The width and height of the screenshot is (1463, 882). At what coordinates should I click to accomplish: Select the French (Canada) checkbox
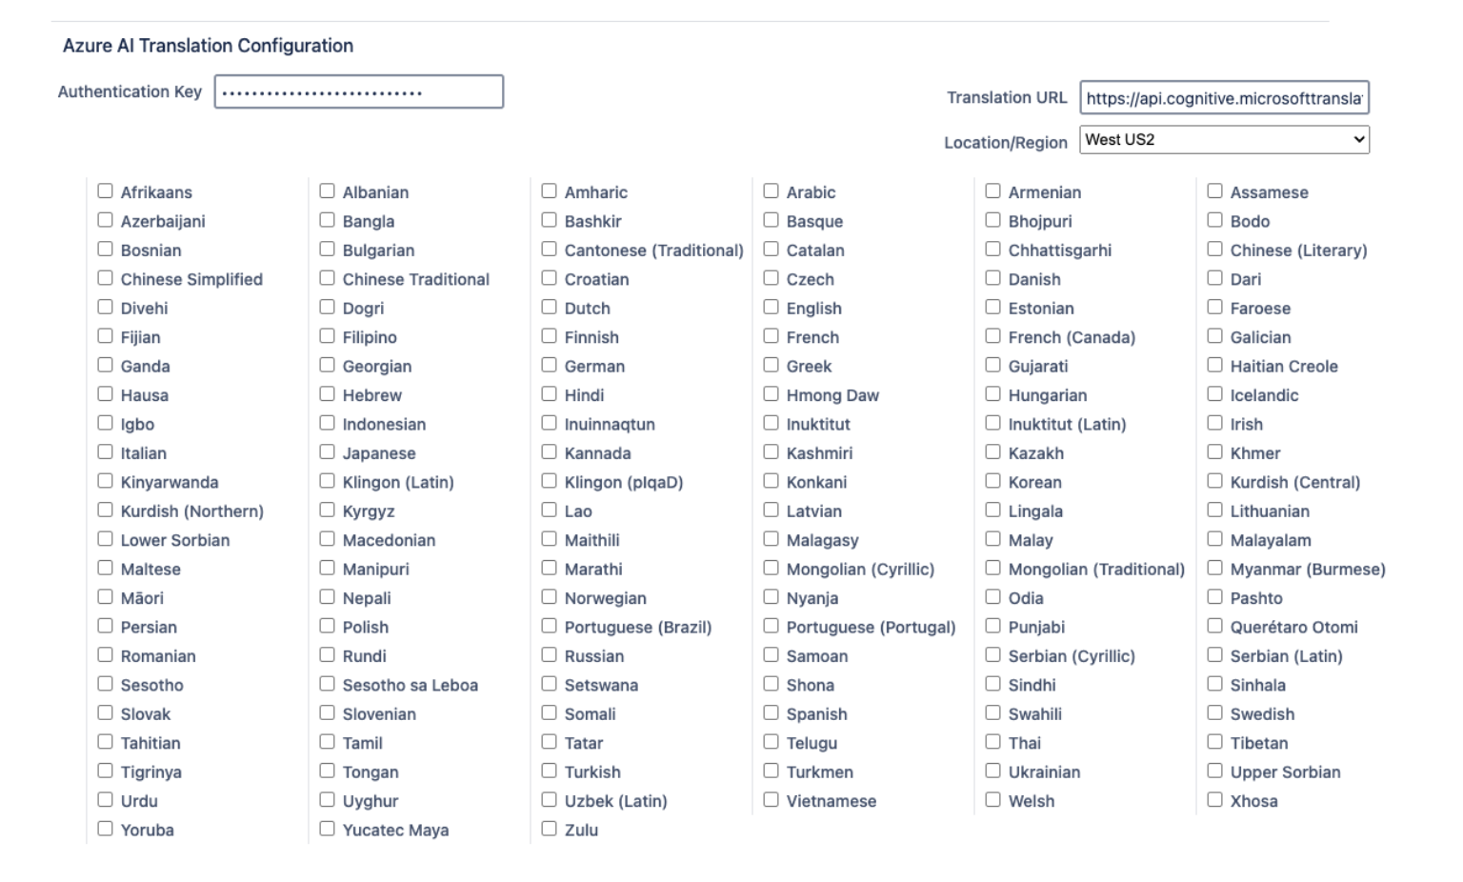[x=993, y=336]
